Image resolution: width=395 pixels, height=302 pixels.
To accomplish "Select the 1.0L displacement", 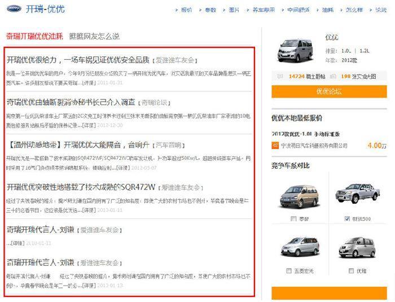I will (x=346, y=51).
